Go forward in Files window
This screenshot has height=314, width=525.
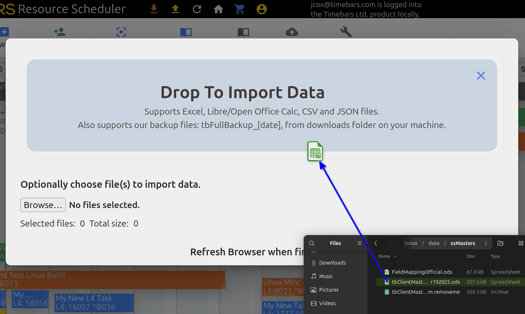point(390,243)
